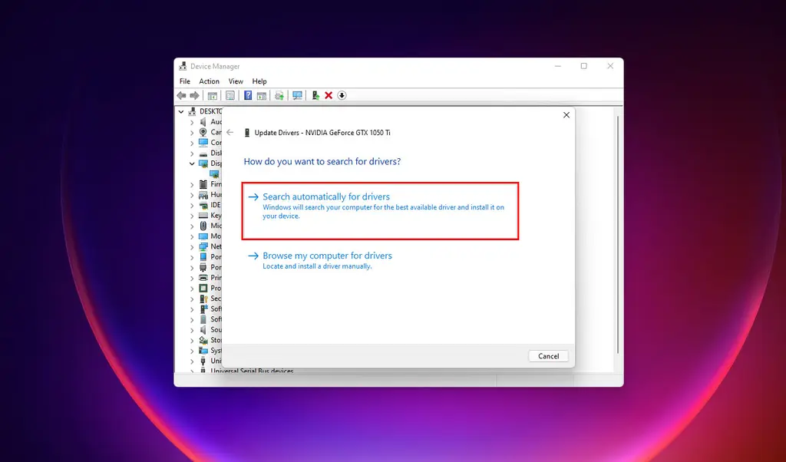Close the Update Drivers dialog with X
Screen dimensions: 786x462
point(566,115)
